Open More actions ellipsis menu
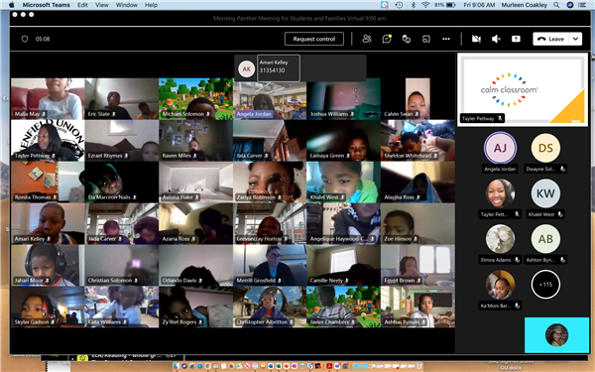The height and width of the screenshot is (372, 595). [446, 39]
